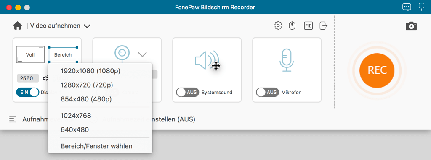Open the settings gear icon

tap(278, 26)
